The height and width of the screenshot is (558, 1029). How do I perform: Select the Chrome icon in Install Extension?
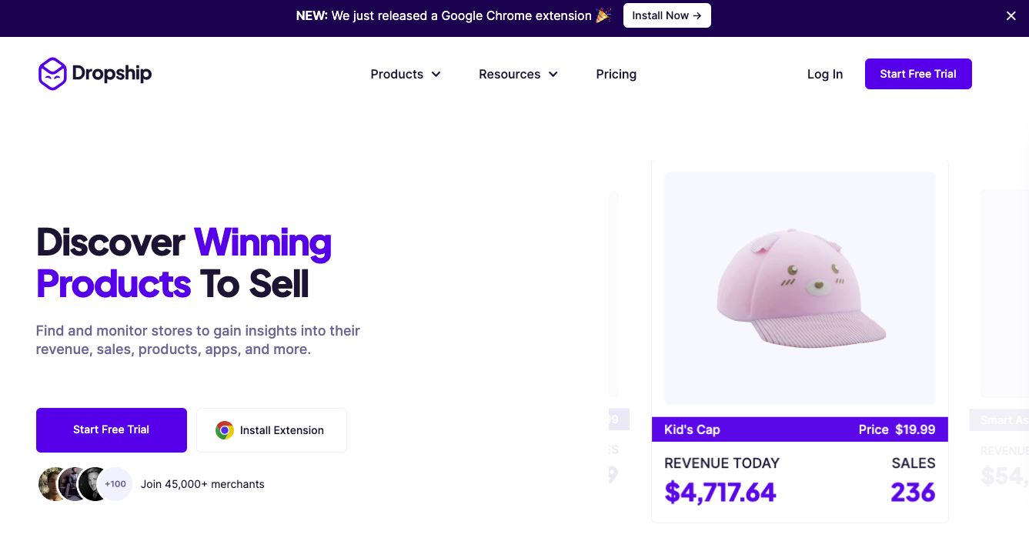[225, 430]
